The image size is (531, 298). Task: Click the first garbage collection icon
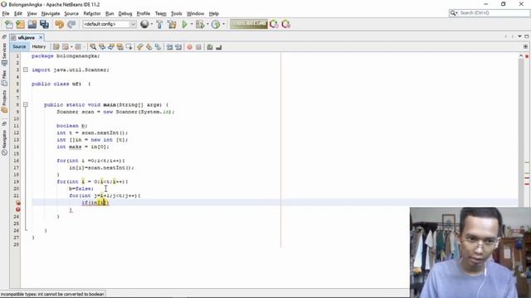[x=274, y=24]
